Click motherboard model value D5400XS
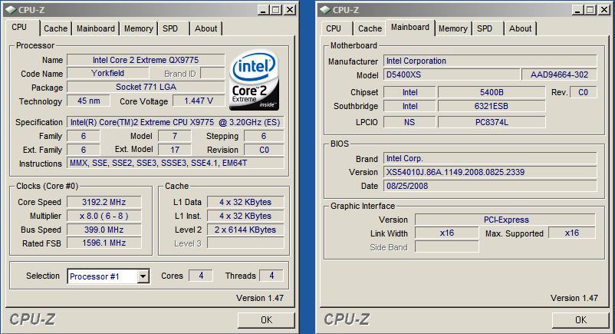 [452, 74]
